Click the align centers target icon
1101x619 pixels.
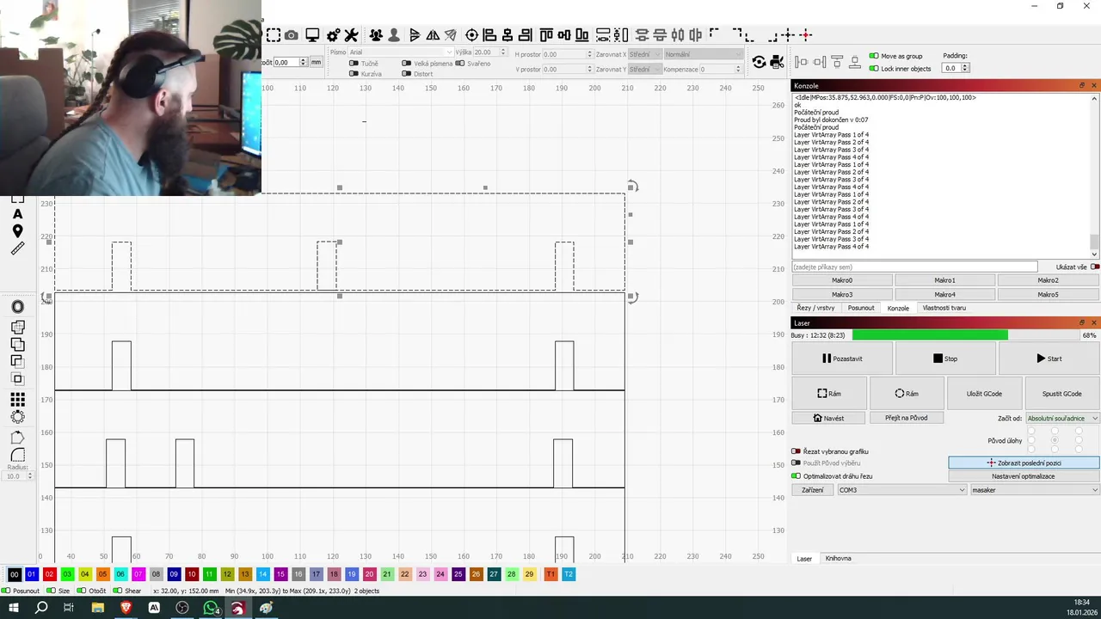click(x=471, y=35)
